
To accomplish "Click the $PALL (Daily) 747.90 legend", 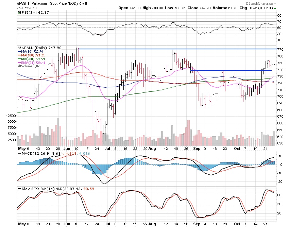I will click(x=42, y=48).
